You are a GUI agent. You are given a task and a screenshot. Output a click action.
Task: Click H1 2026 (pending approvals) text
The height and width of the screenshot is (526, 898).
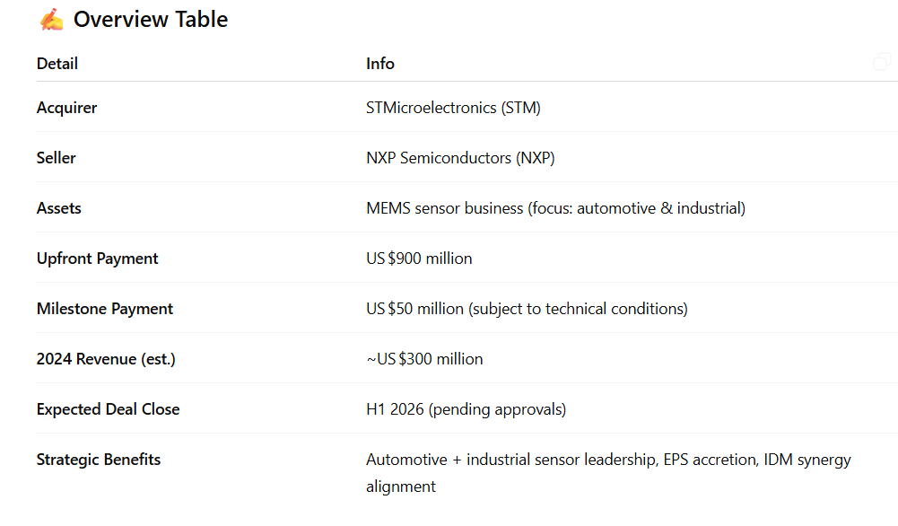466,409
